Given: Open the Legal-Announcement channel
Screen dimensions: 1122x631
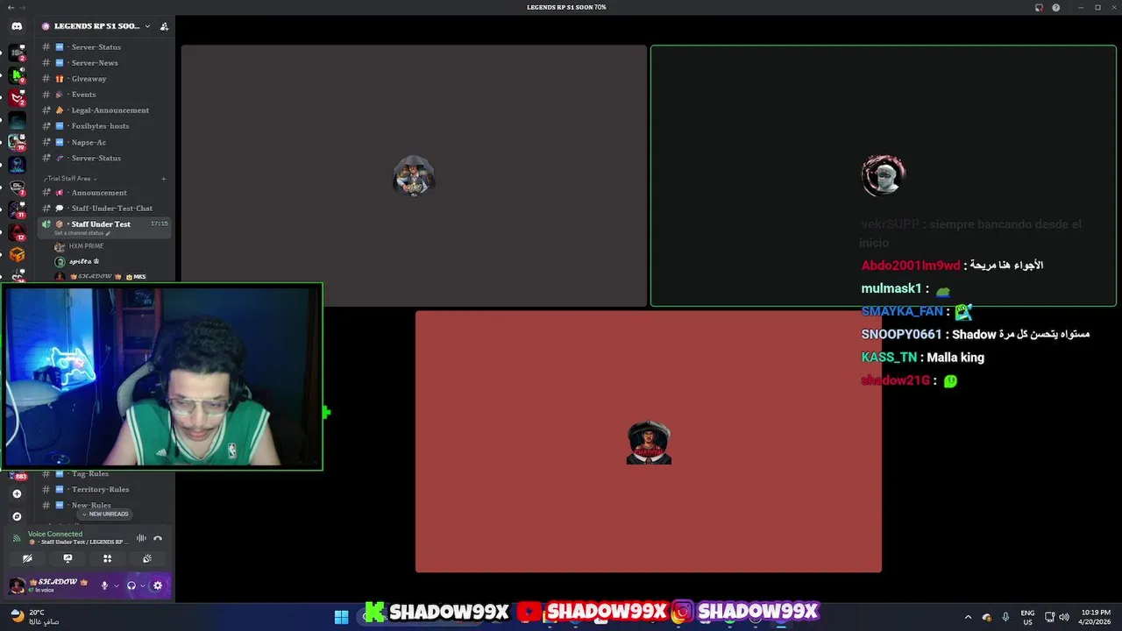Looking at the screenshot, I should pyautogui.click(x=104, y=110).
